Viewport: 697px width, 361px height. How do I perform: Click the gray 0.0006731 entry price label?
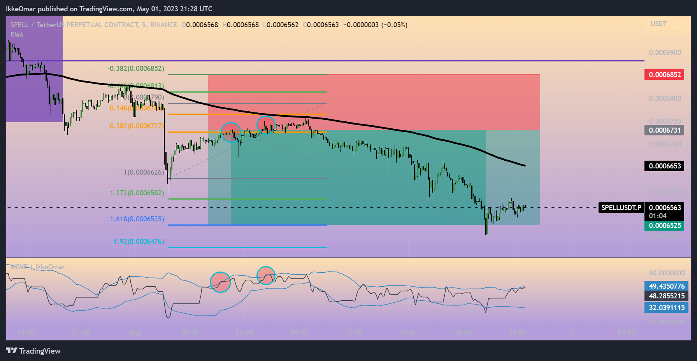coord(664,130)
